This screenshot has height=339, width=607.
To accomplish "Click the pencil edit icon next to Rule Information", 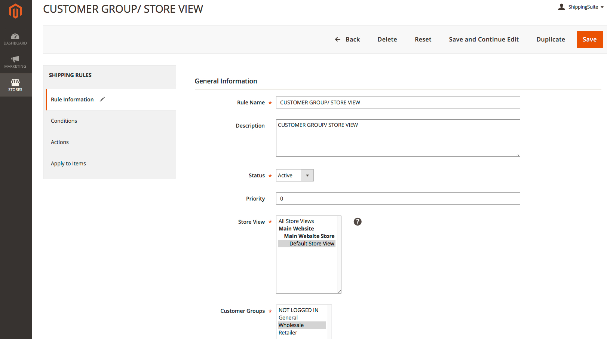I will [102, 99].
